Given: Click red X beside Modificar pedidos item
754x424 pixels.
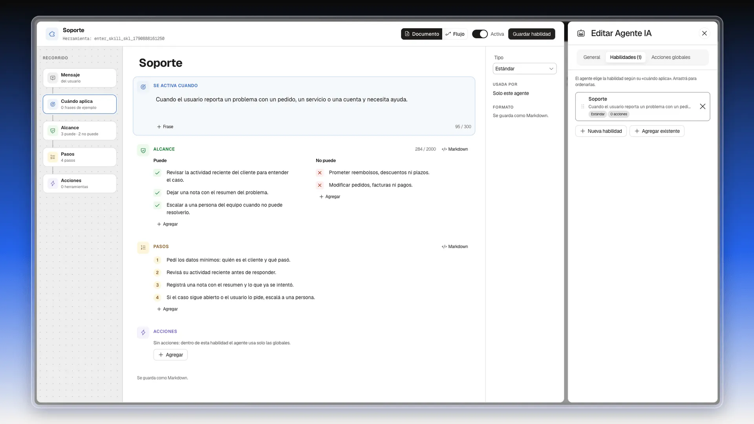Looking at the screenshot, I should [x=320, y=185].
